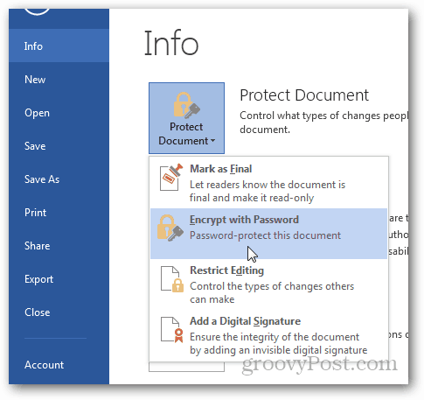Select Mark as Final option

coord(268,183)
